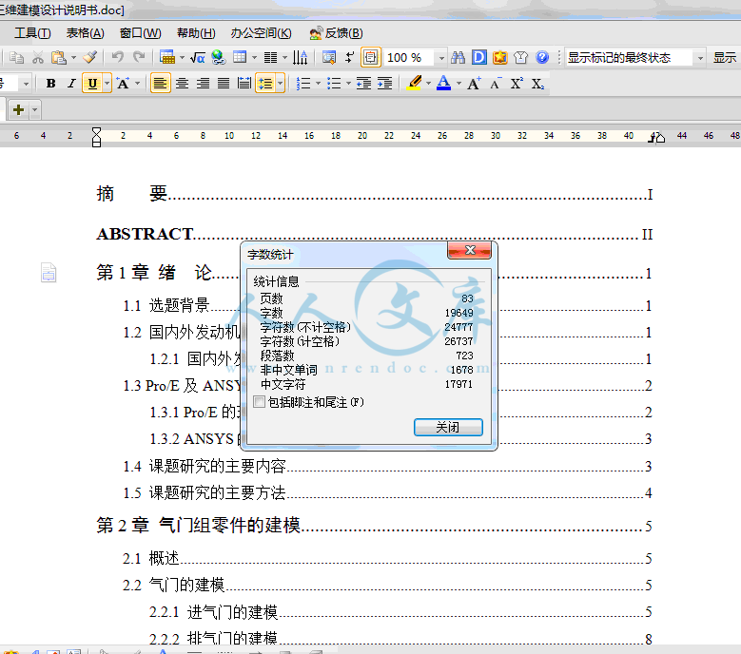Align text to the right
Image resolution: width=741 pixels, height=654 pixels.
tap(203, 84)
